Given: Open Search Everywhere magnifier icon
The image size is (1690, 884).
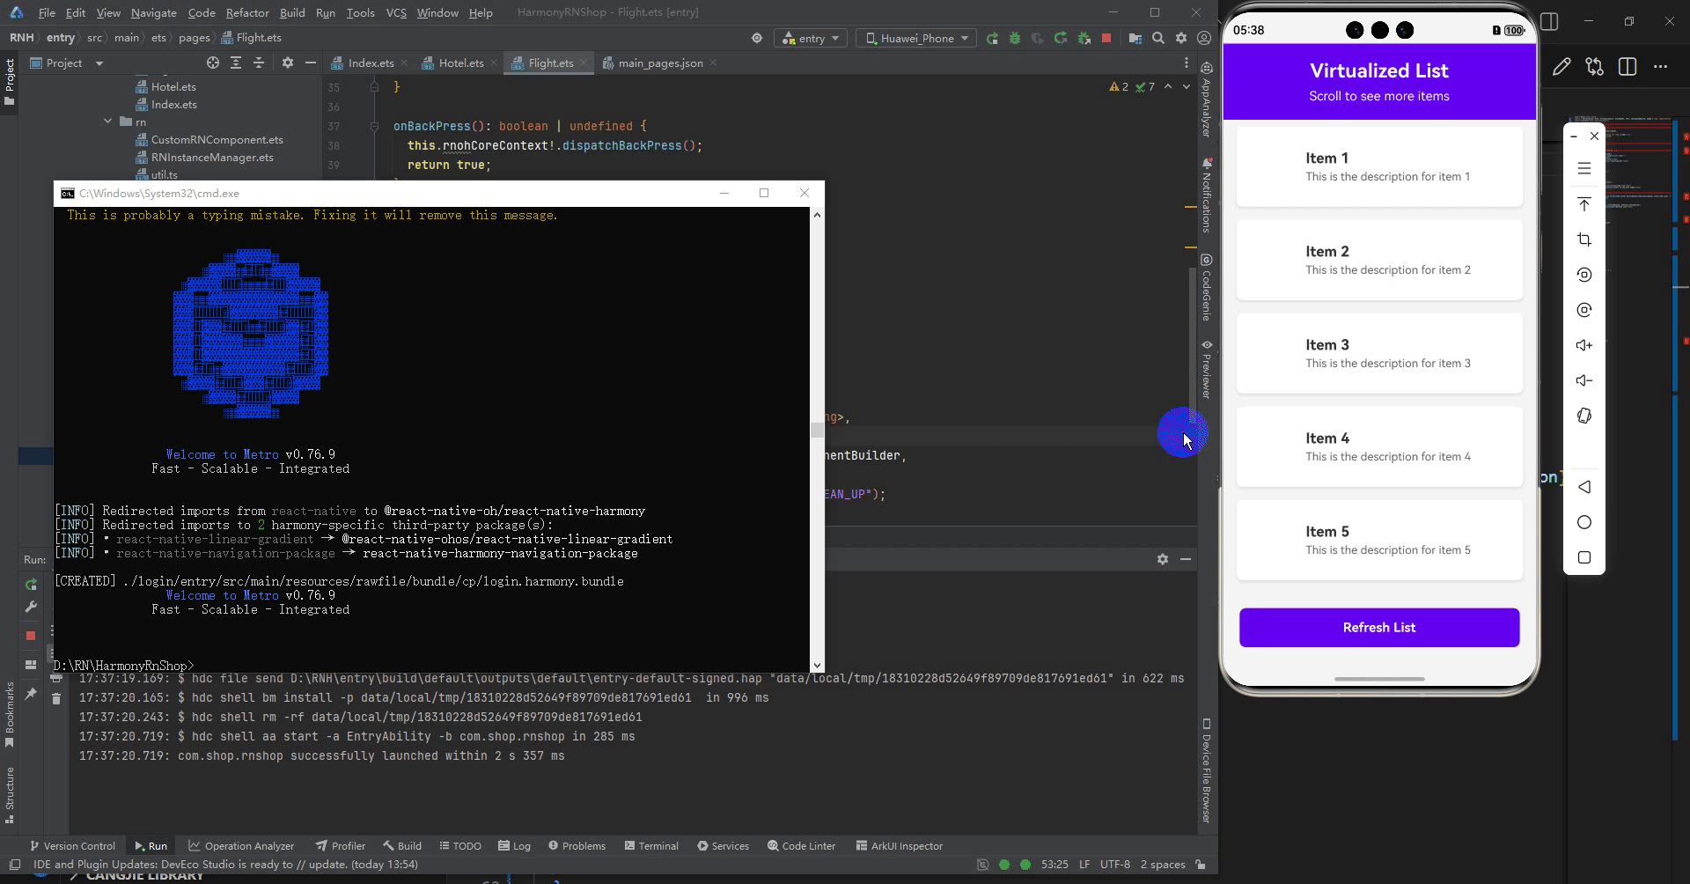Looking at the screenshot, I should pos(1158,38).
